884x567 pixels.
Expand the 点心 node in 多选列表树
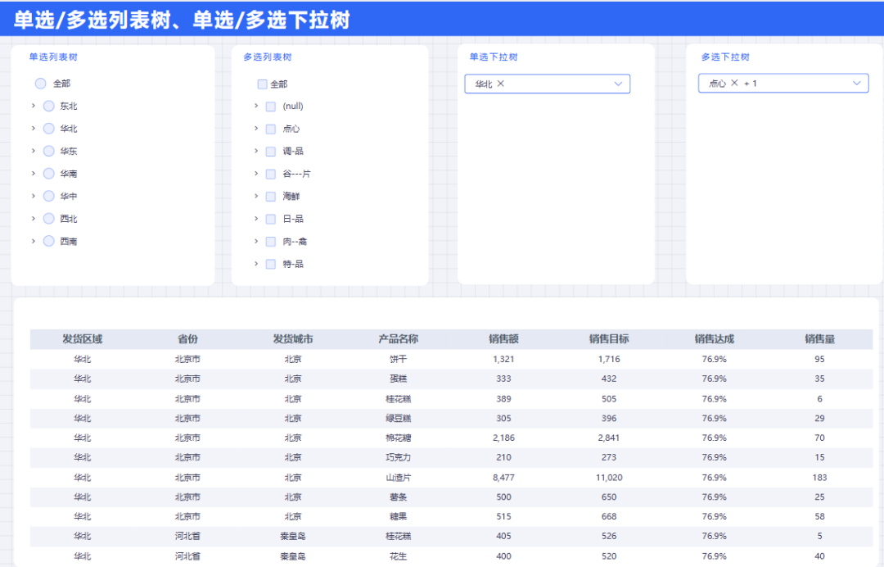(x=256, y=129)
